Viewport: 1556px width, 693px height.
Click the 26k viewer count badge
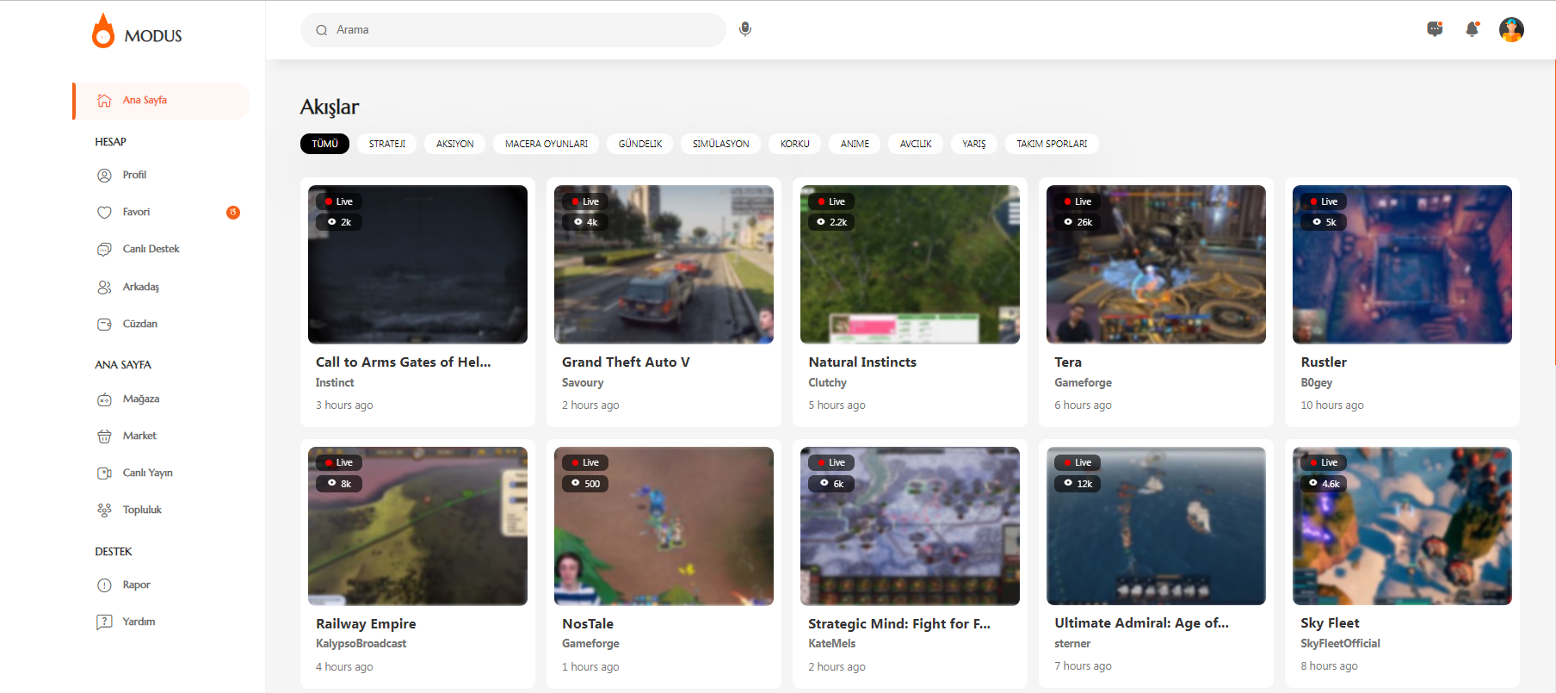point(1078,222)
